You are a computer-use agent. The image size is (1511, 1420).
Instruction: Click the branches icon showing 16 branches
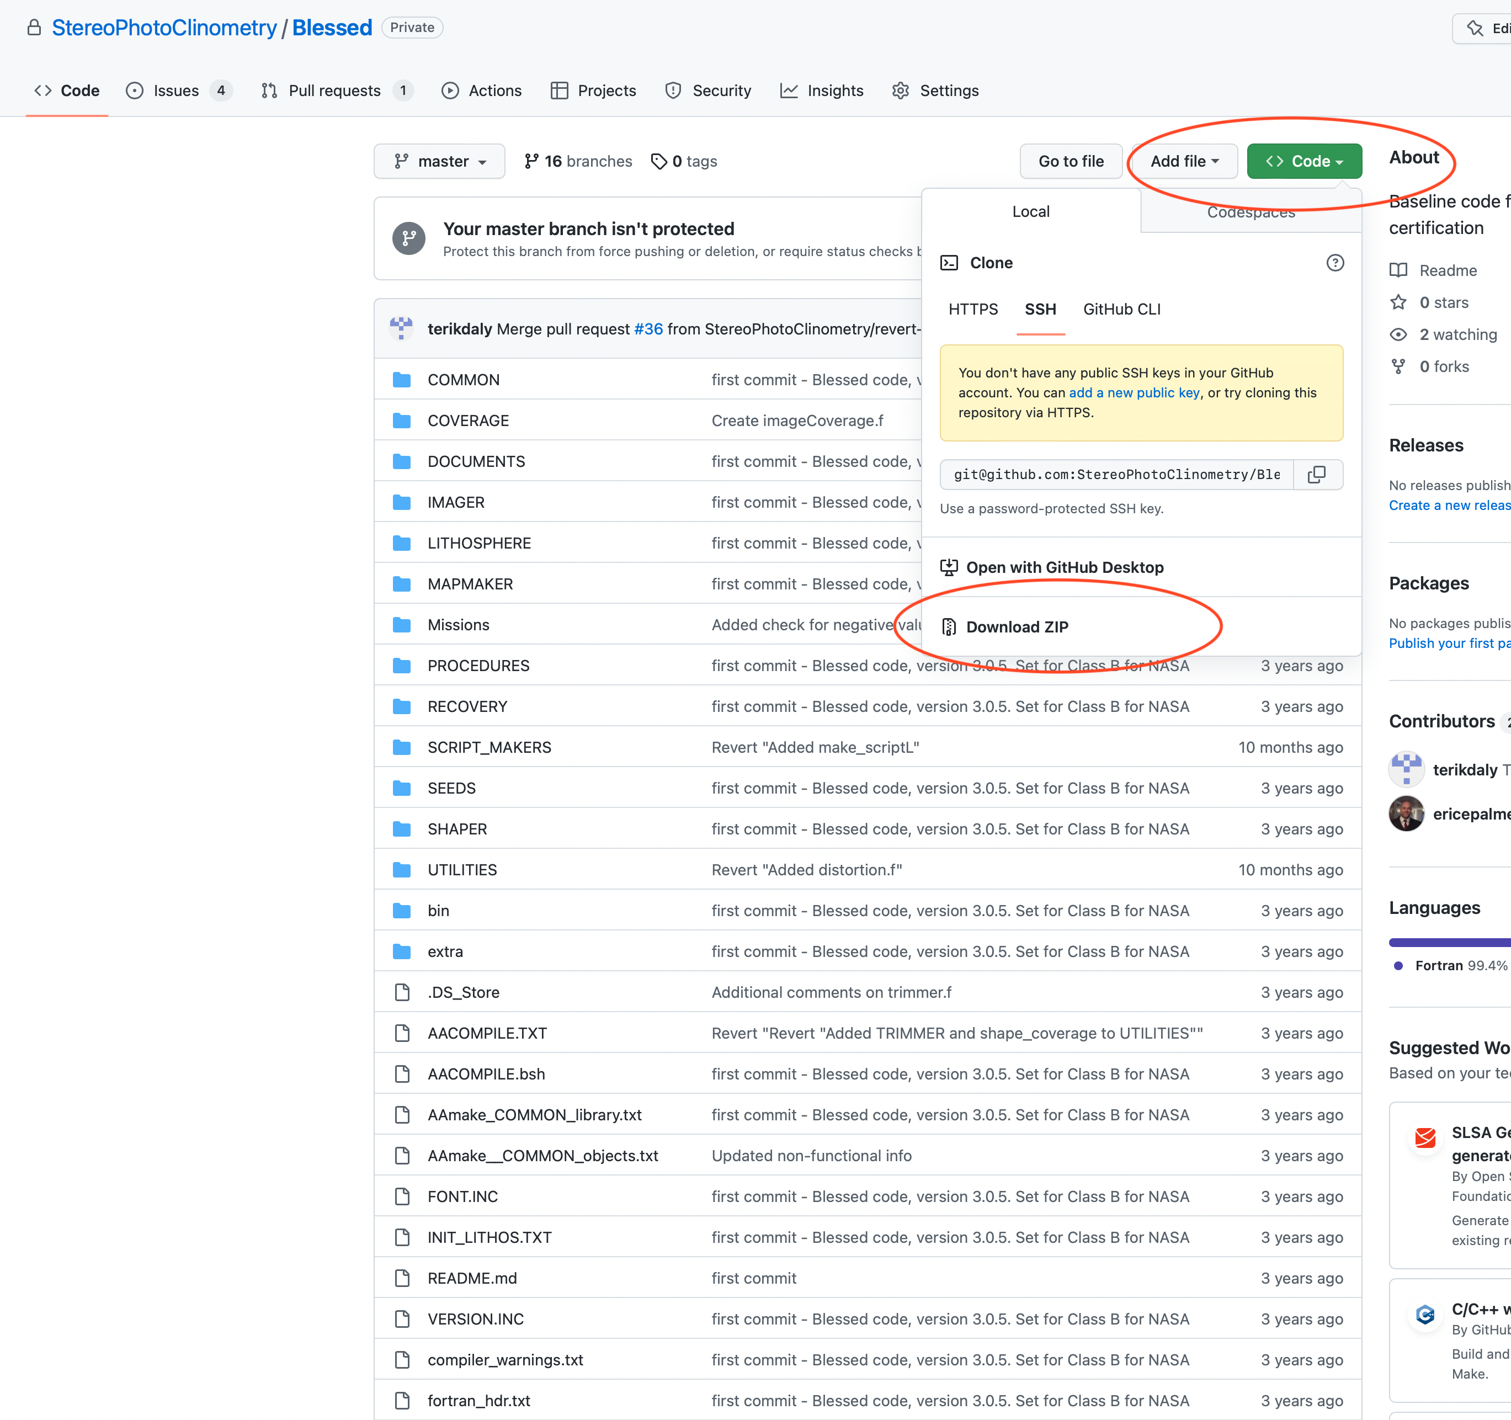(x=531, y=161)
